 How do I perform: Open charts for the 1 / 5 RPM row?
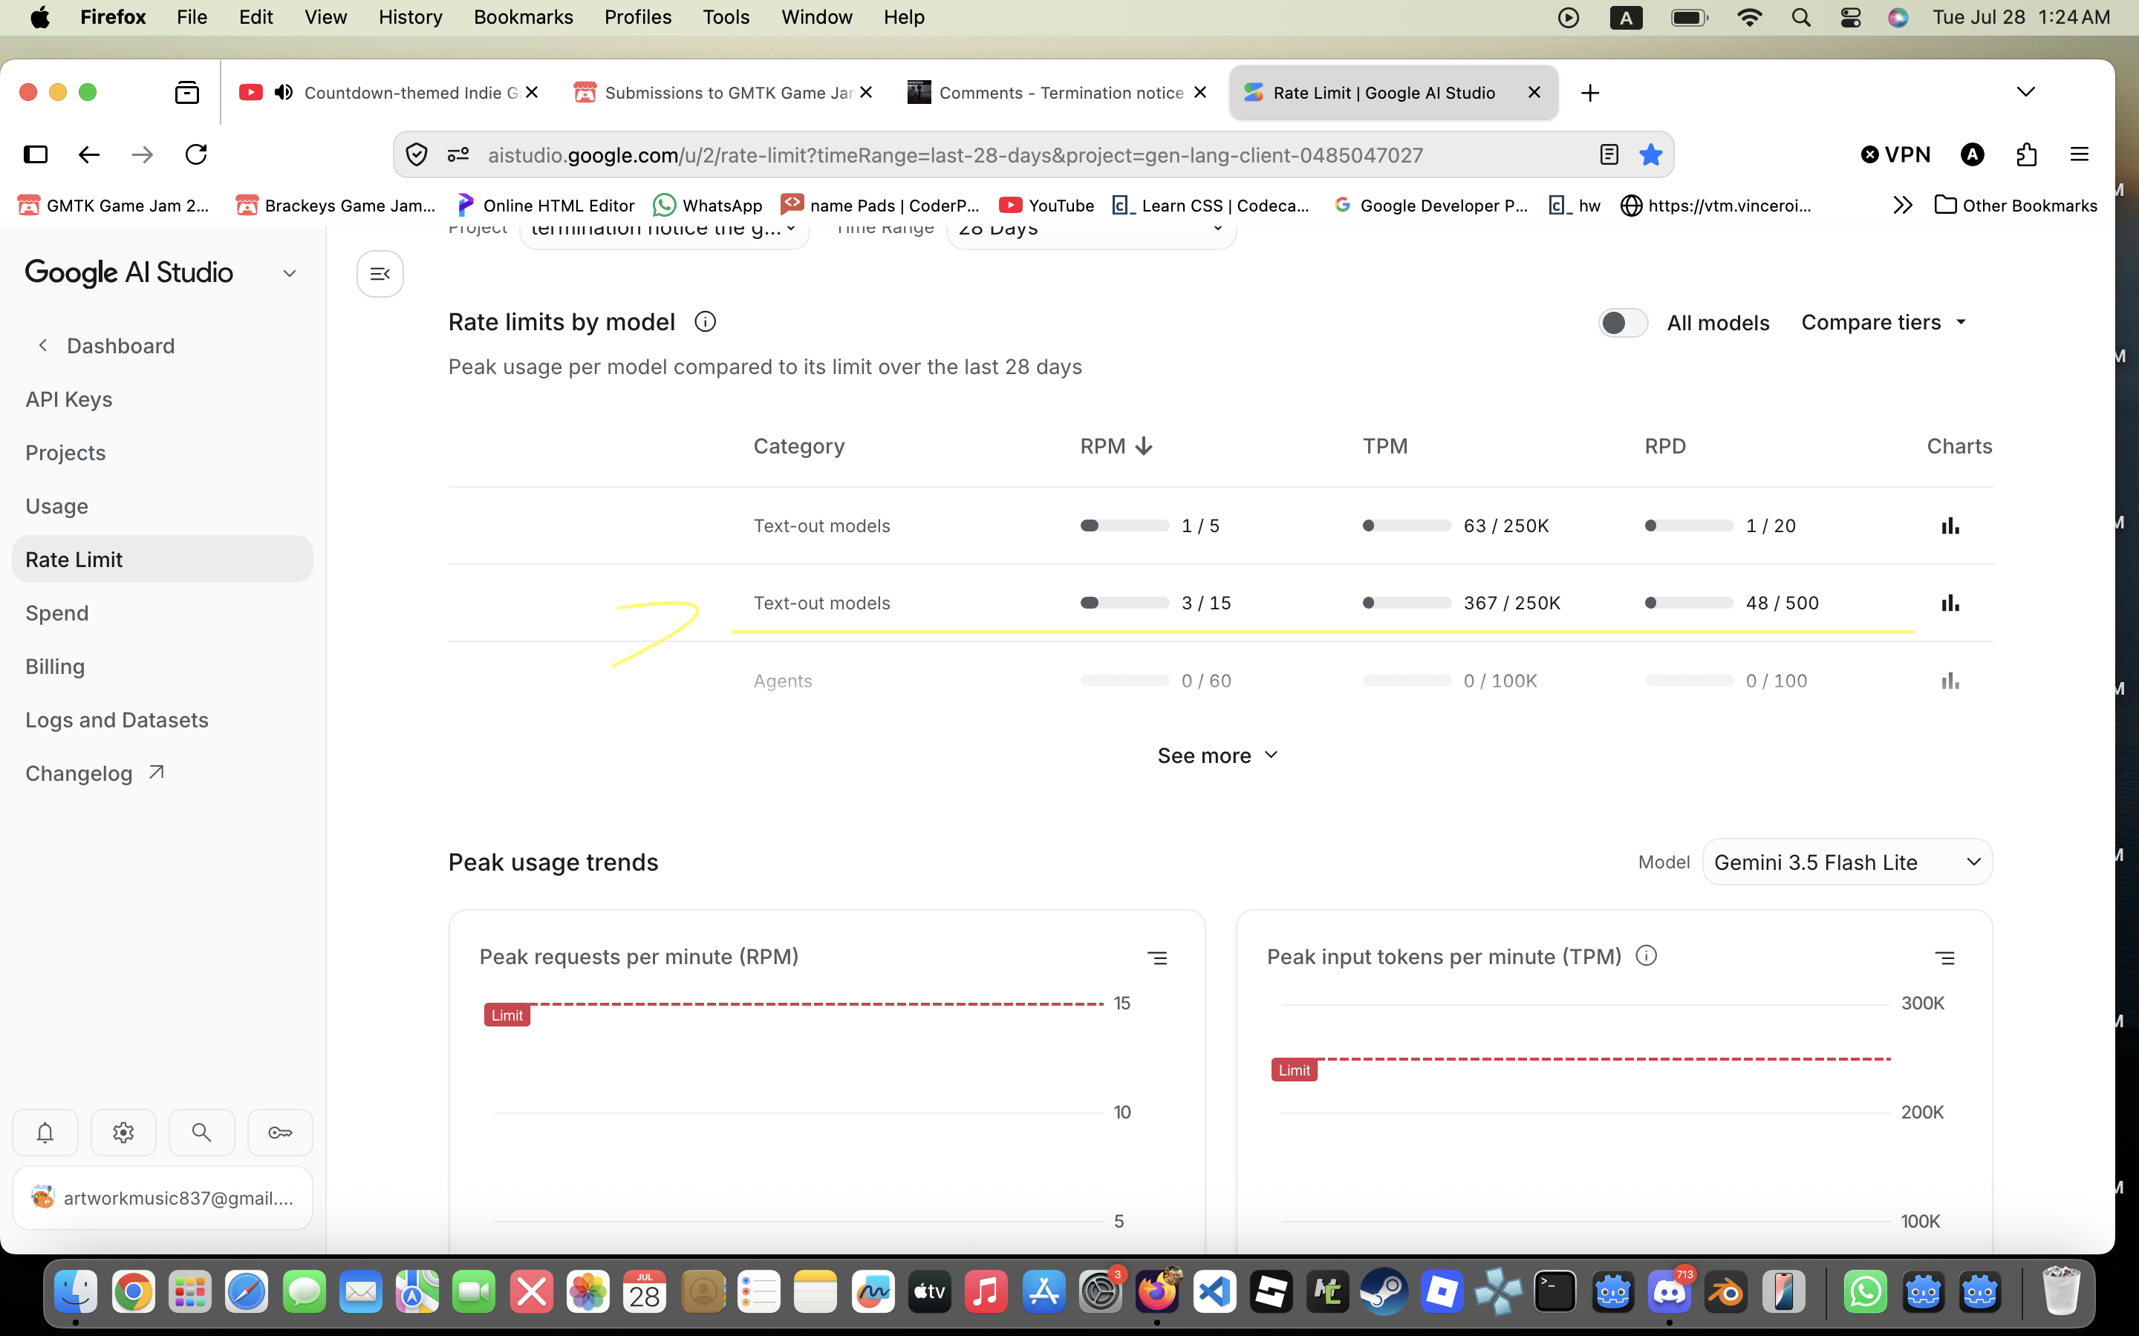tap(1950, 525)
